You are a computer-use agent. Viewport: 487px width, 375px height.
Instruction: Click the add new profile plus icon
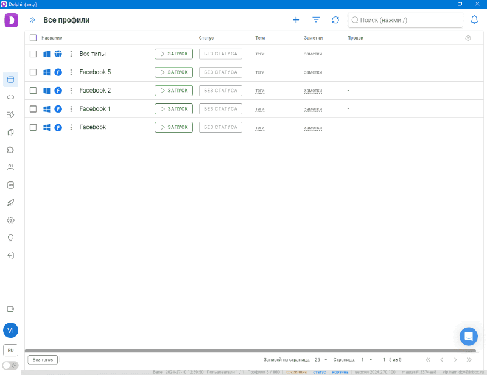(x=296, y=20)
